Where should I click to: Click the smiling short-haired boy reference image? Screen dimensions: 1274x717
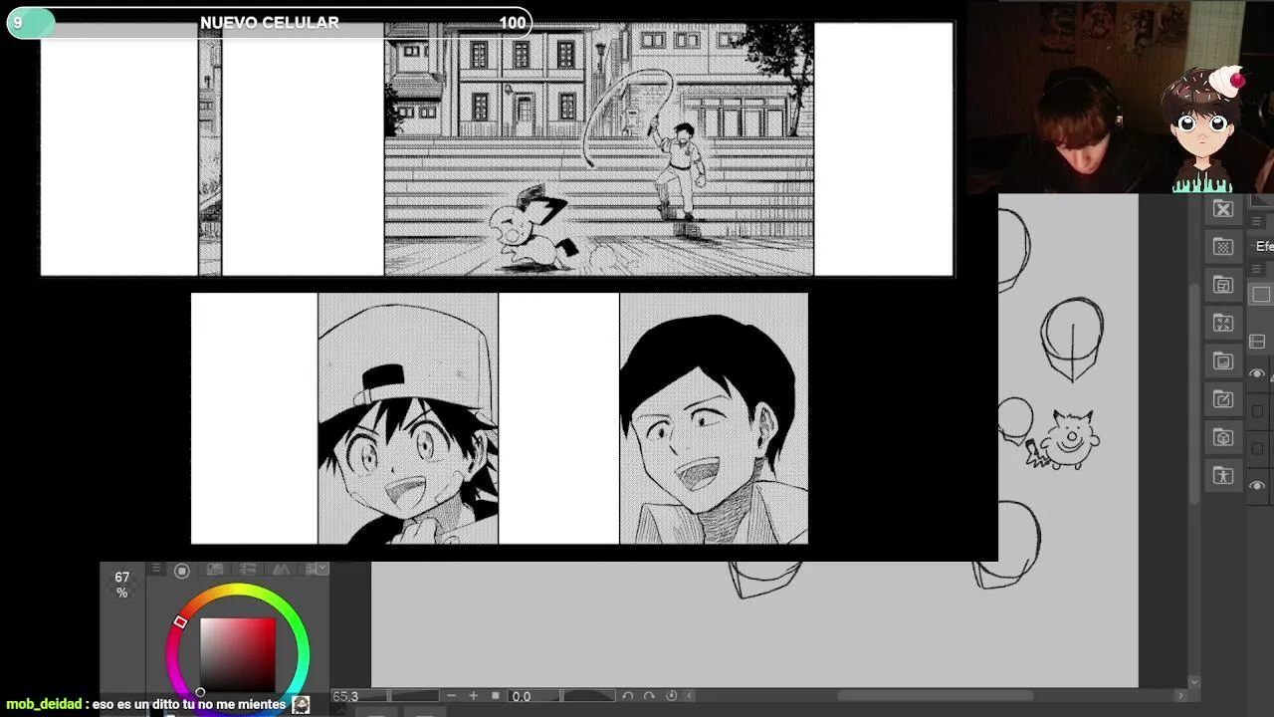(x=714, y=418)
